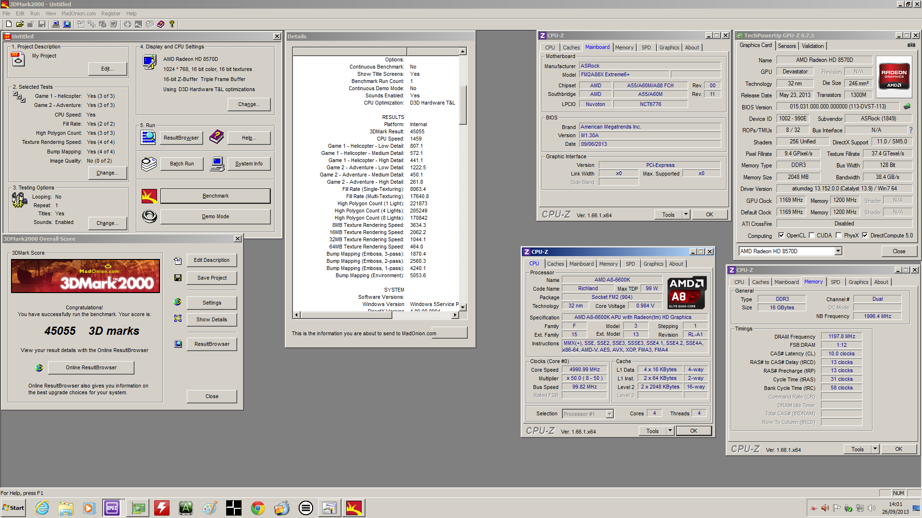
Task: Click the Display and CPU Settings monitor icon
Action: click(x=149, y=61)
